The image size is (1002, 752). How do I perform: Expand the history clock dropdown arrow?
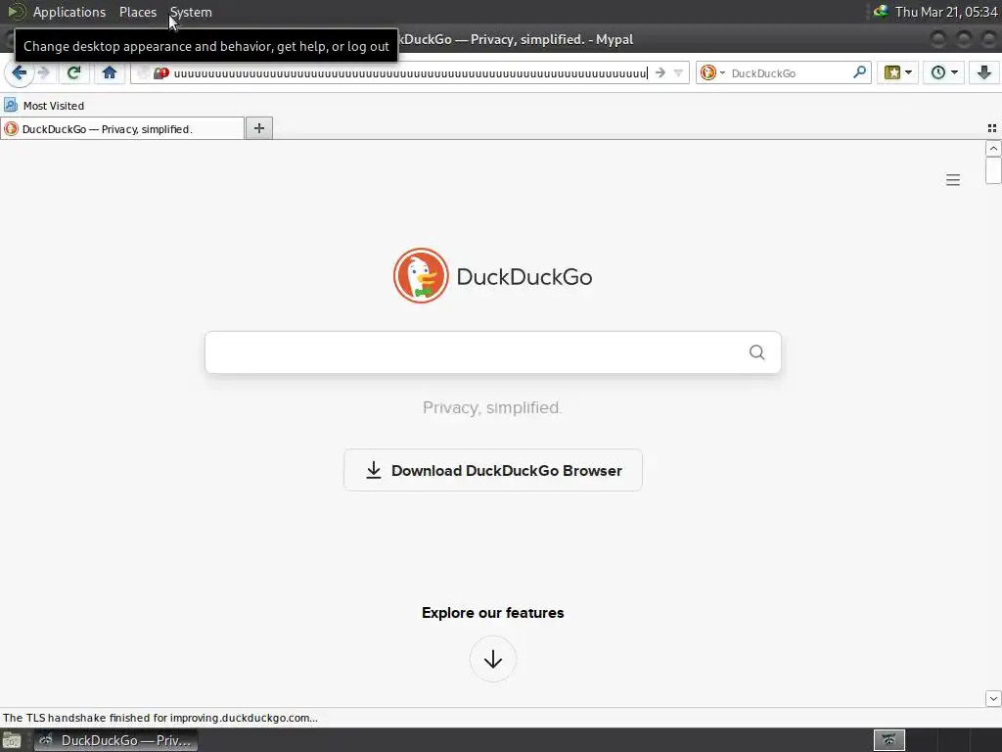click(x=955, y=72)
